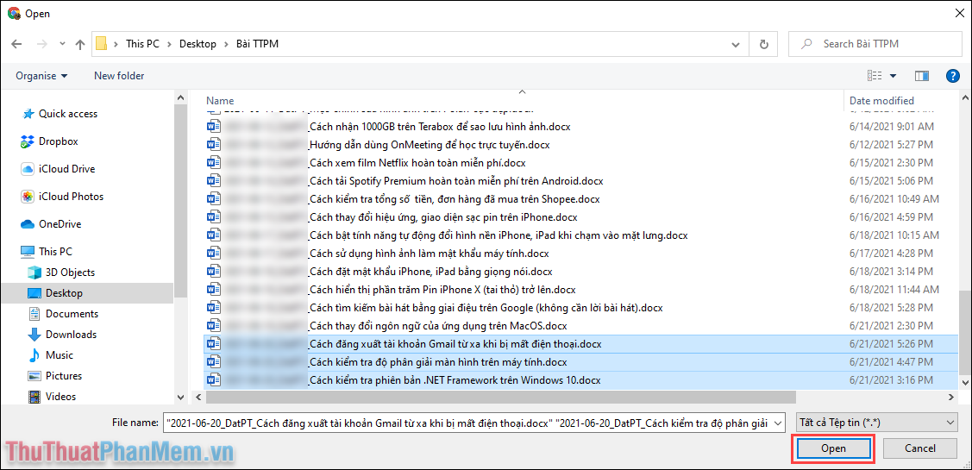
Task: Click Desktop in address breadcrumb
Action: click(198, 44)
